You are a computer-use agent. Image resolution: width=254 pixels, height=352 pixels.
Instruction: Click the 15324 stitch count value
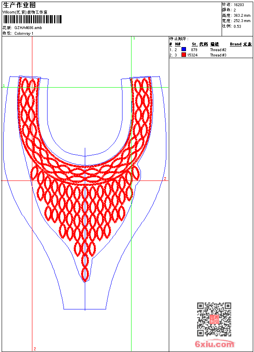point(192,55)
